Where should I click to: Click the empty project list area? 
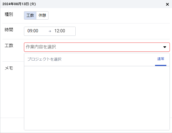point(97,98)
